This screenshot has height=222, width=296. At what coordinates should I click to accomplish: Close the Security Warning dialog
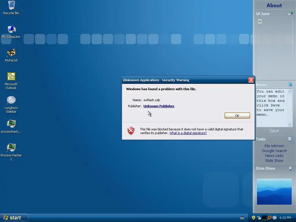pos(251,80)
